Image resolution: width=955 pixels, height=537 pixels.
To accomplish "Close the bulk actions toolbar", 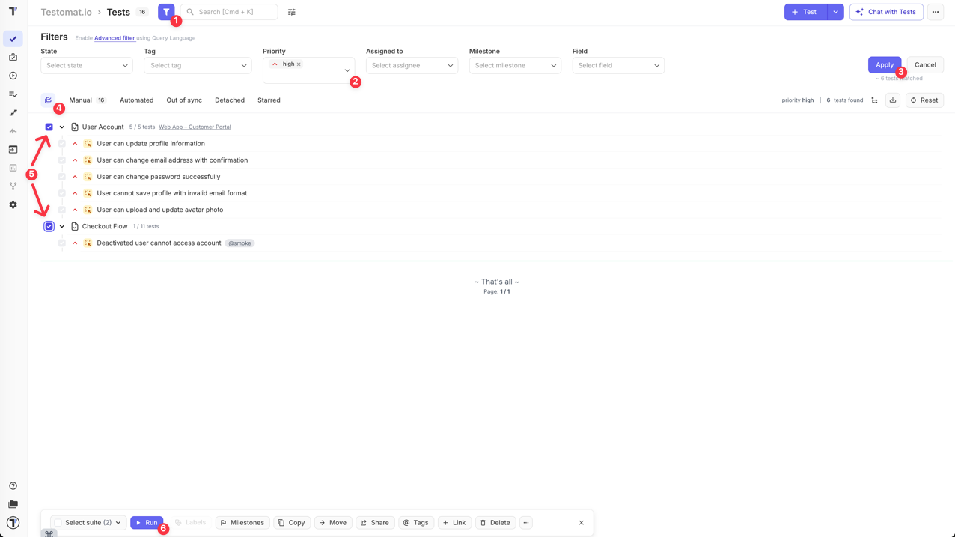I will click(x=582, y=523).
